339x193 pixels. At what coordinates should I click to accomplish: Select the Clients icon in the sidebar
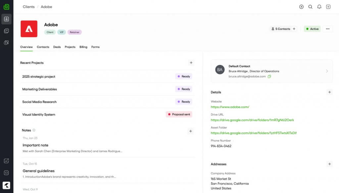click(x=6, y=19)
